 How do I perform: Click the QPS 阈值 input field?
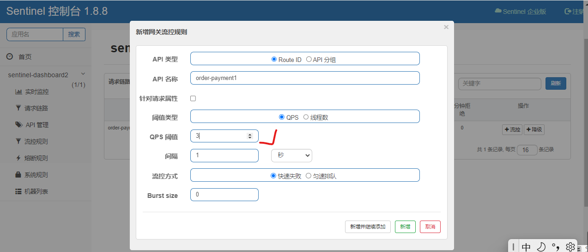[x=224, y=136]
